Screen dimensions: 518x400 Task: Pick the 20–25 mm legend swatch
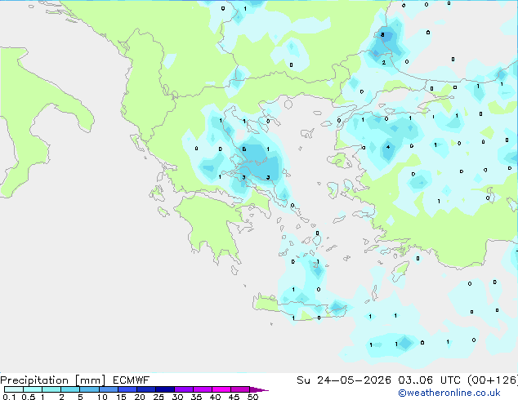click(146, 389)
